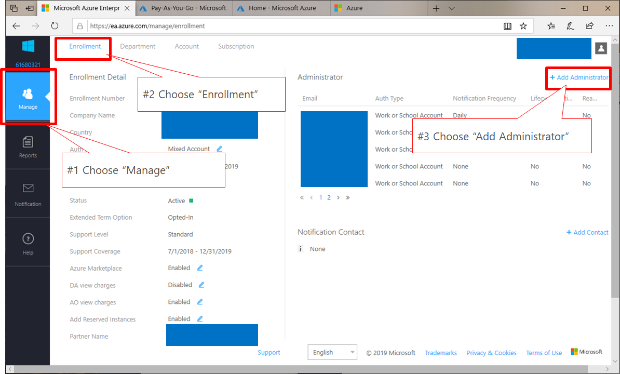Go to previous administrators page
Image resolution: width=620 pixels, height=374 pixels.
tap(312, 198)
